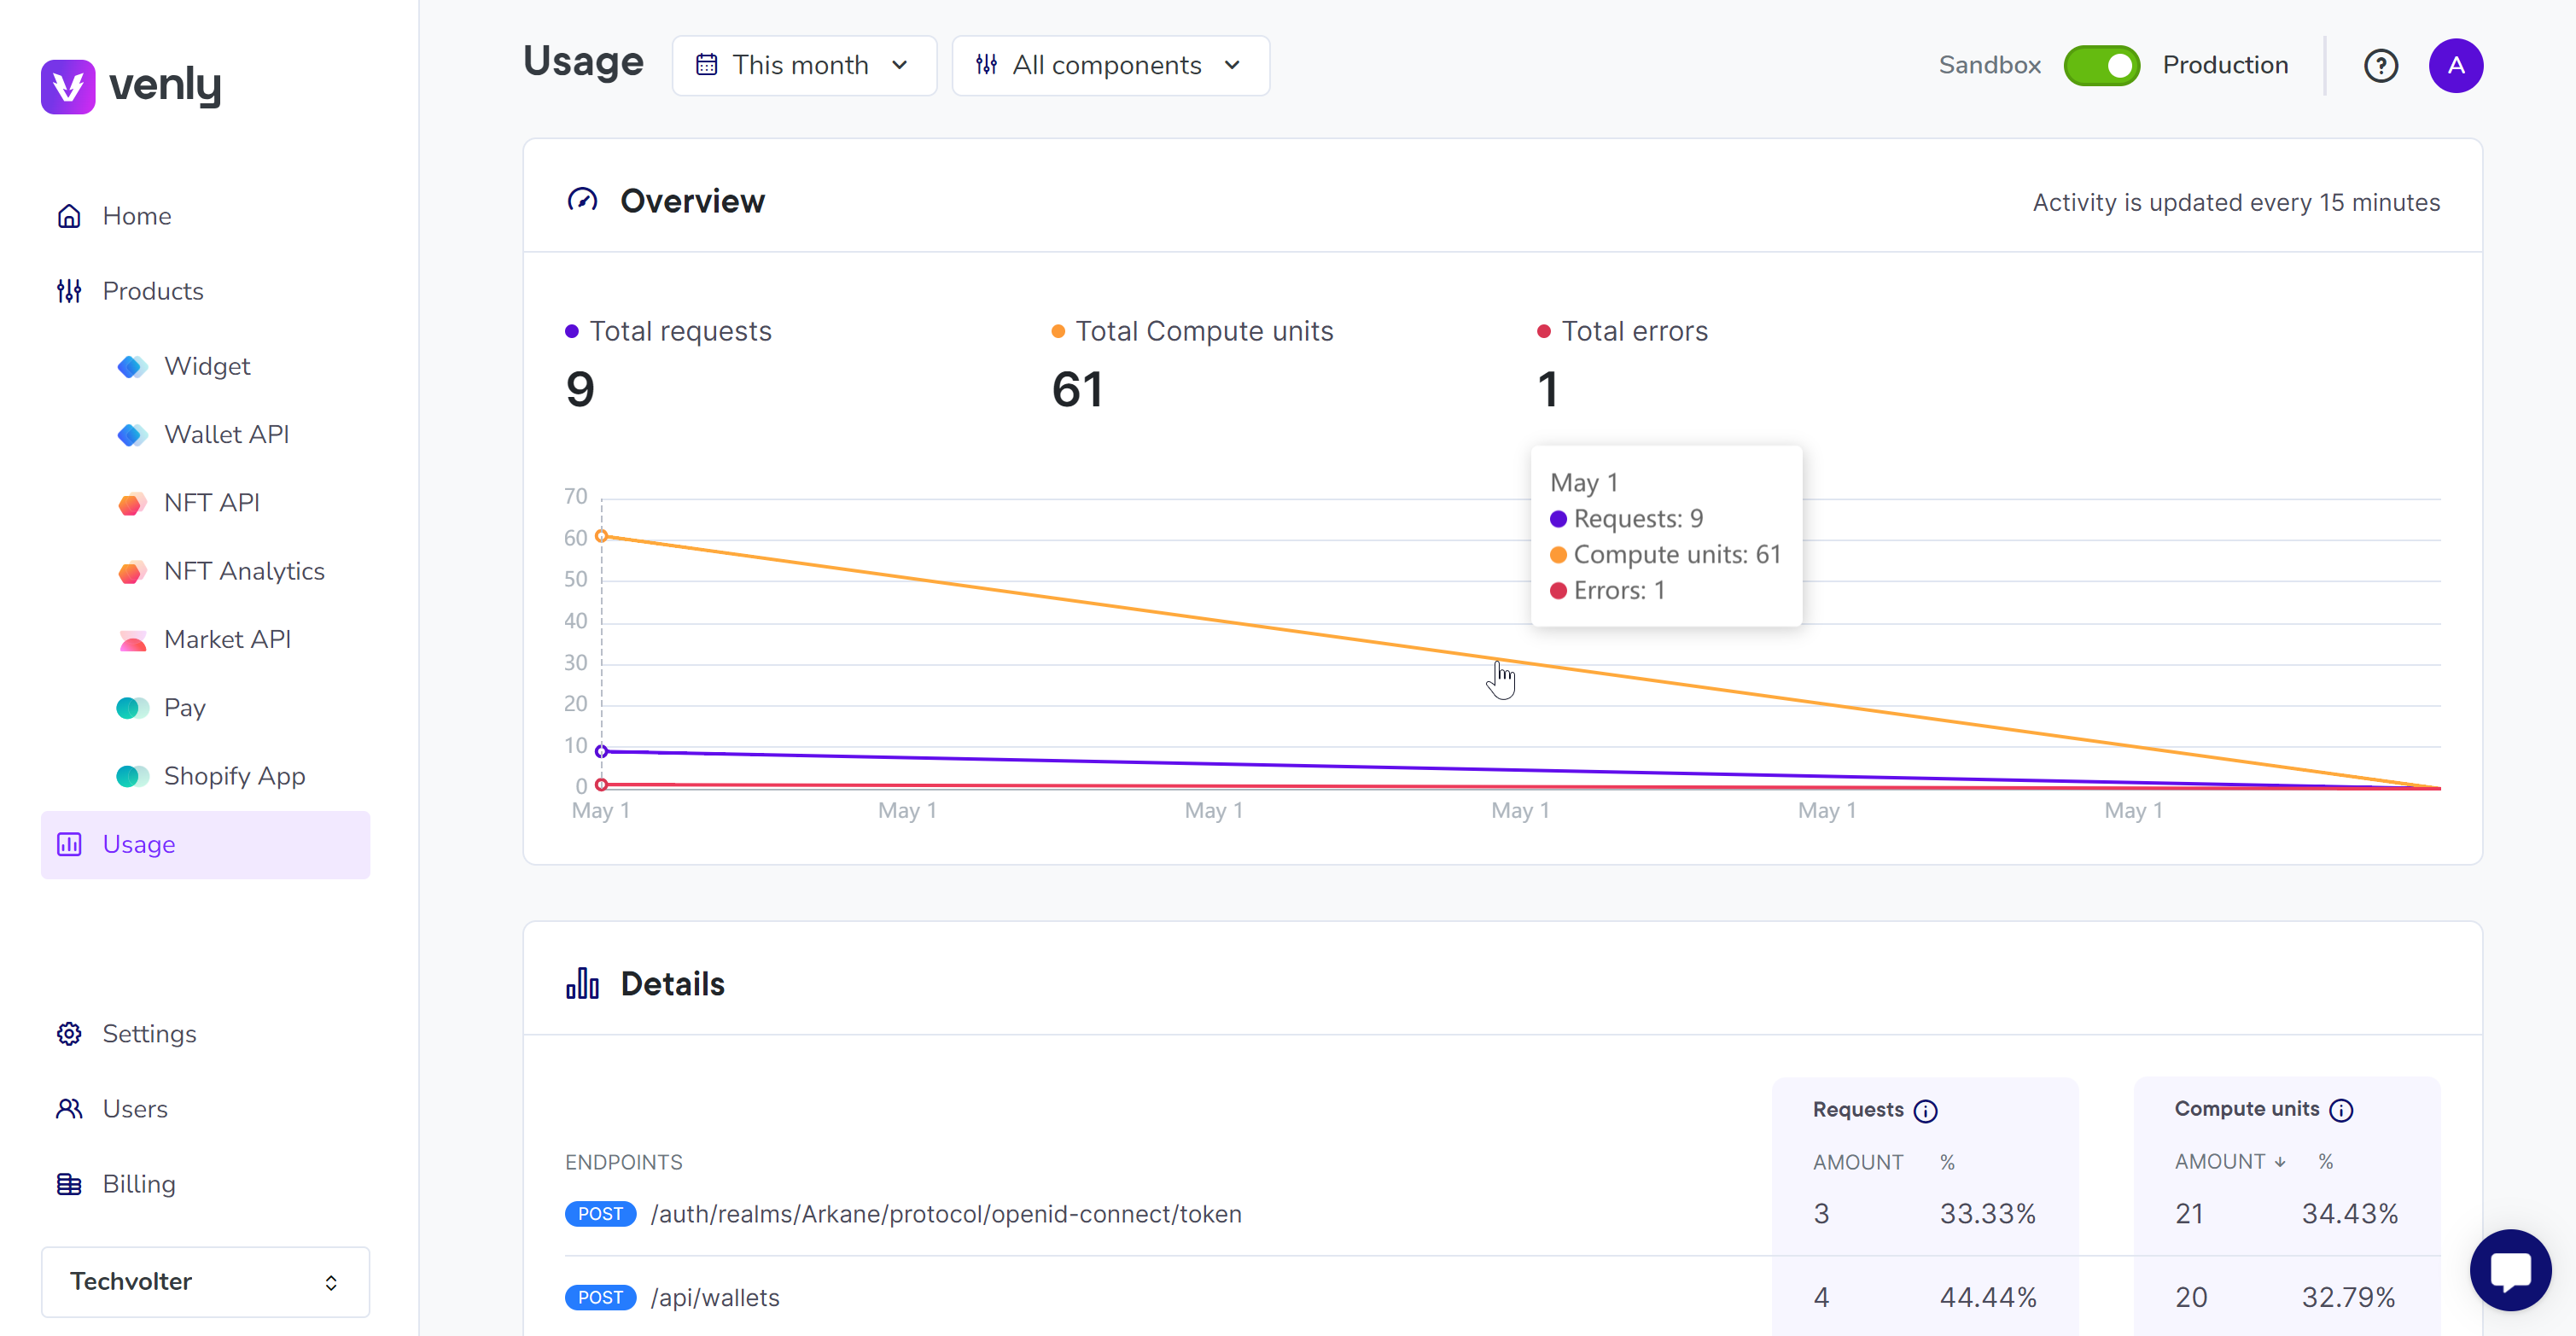Open NFT Analytics
Screen dimensions: 2576x1336
point(244,571)
